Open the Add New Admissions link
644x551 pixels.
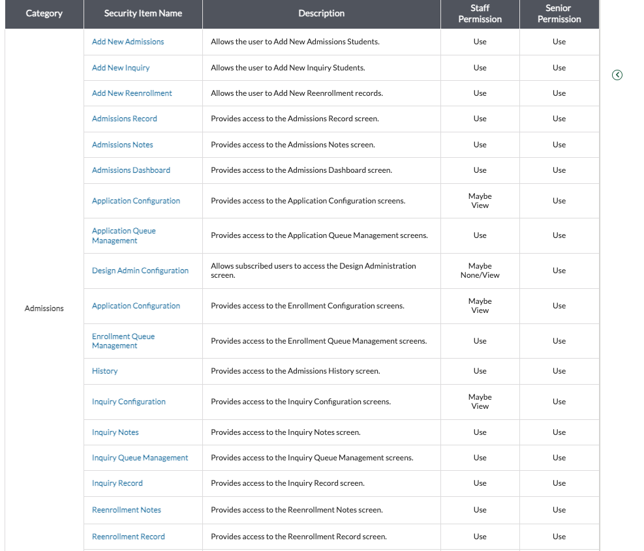[128, 42]
